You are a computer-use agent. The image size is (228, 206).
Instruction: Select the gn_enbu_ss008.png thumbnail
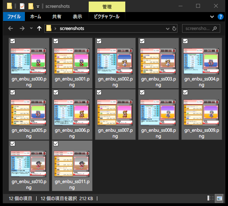pyautogui.click(x=158, y=112)
